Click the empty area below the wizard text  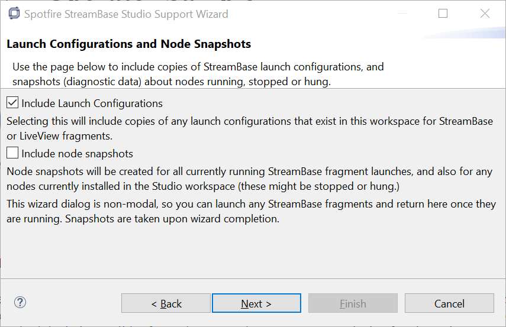253,251
